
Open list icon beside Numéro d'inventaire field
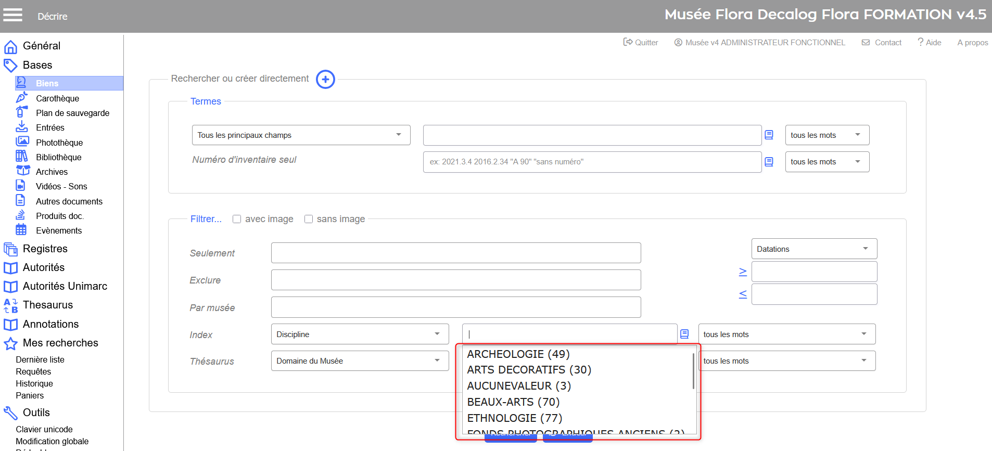pyautogui.click(x=769, y=162)
